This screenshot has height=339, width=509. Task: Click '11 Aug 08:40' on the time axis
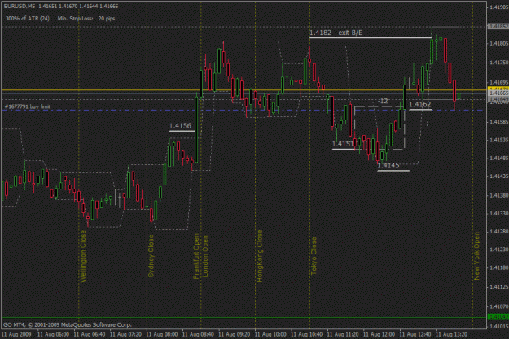click(198, 334)
